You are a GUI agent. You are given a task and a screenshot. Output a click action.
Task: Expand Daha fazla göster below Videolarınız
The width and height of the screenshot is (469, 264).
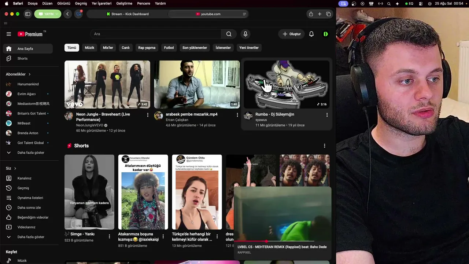(x=28, y=237)
